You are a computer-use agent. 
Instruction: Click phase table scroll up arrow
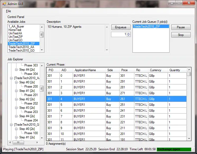point(189,70)
